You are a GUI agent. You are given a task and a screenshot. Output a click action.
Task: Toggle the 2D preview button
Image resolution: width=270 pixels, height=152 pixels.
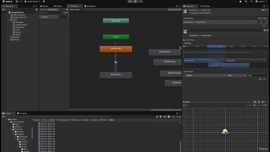pos(255,102)
